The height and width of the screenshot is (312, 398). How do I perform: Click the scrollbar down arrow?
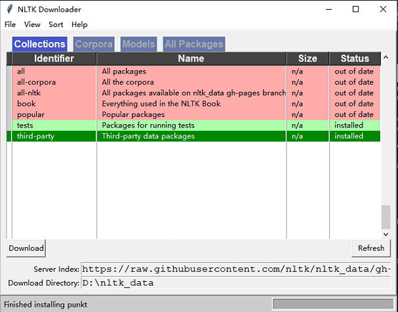click(386, 234)
